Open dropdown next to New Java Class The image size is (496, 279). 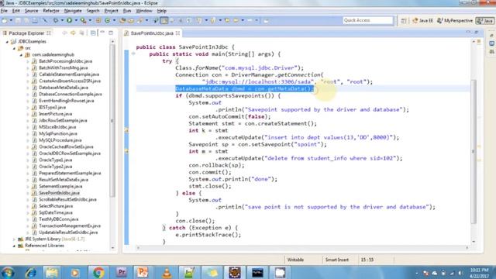pyautogui.click(x=114, y=21)
